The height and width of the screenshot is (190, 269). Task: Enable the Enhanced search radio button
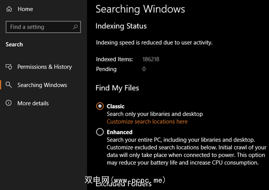coord(100,132)
